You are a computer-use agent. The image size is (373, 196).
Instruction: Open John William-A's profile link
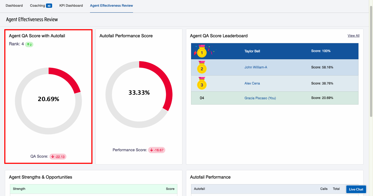[x=256, y=67]
